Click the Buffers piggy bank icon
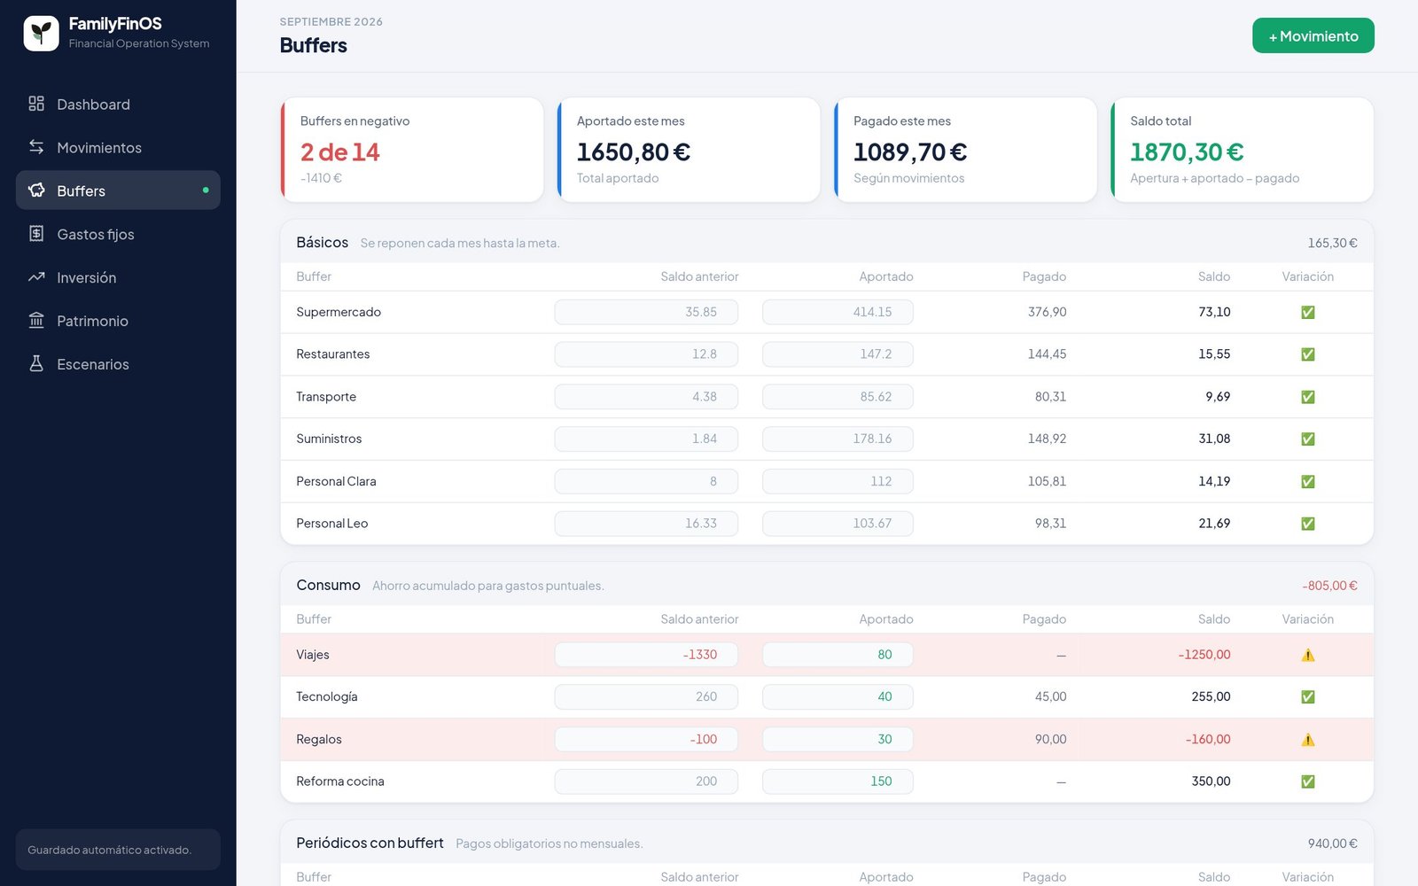1418x886 pixels. [36, 190]
